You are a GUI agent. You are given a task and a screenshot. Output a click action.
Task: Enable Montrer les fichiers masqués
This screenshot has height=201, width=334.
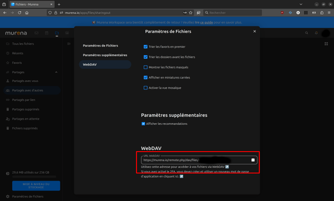pyautogui.click(x=146, y=67)
